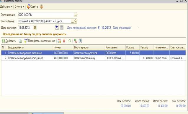Select row Платежное поручение входящее
Viewport: 188px width, 114px height.
[x=93, y=53]
